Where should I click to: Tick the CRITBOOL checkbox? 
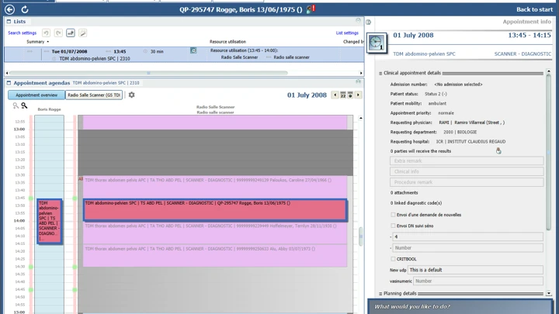[x=393, y=259]
